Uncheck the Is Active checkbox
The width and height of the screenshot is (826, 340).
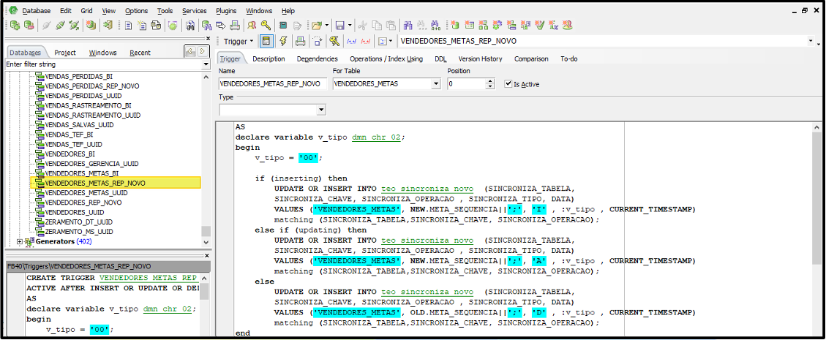508,84
